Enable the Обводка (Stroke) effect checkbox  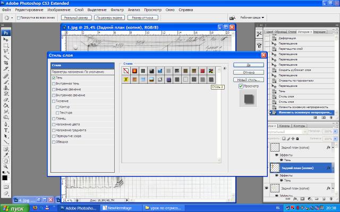point(54,142)
